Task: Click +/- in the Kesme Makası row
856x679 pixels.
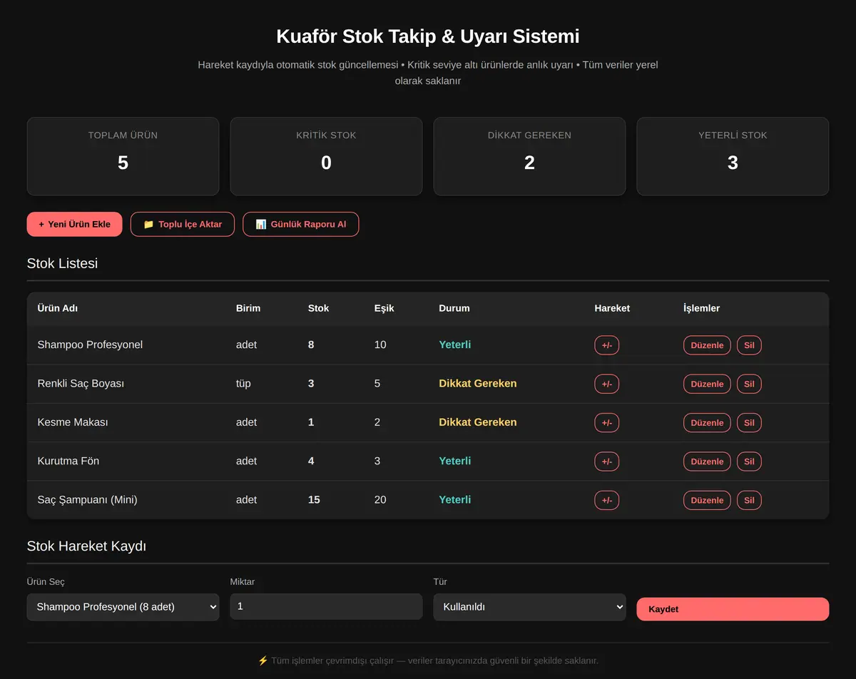Action: [x=607, y=422]
